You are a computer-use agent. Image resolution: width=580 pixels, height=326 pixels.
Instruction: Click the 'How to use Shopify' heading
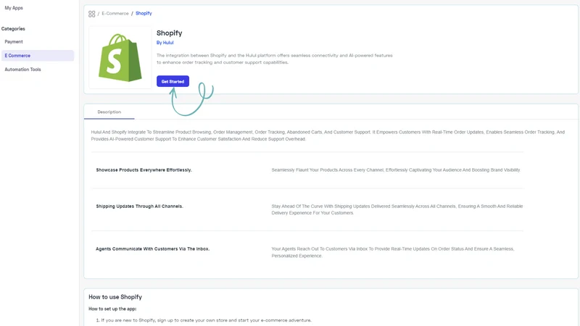click(x=115, y=297)
